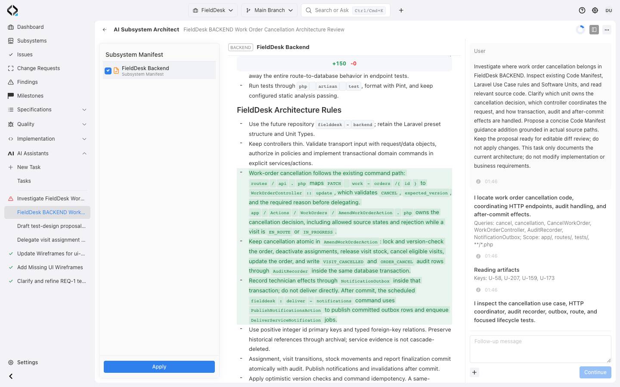Add attachment with plus icon below follow-up box
Image resolution: width=620 pixels, height=387 pixels.
474,372
